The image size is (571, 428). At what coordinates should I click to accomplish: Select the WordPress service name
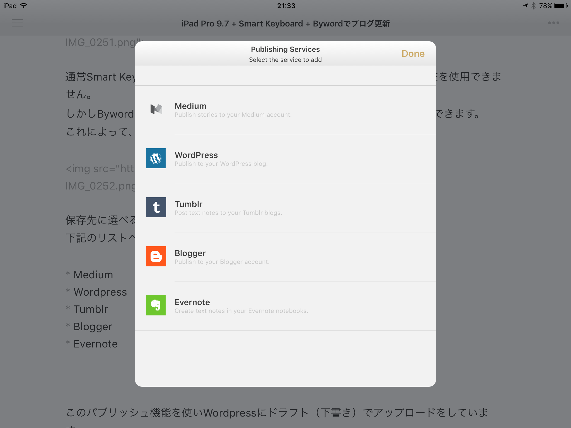[196, 155]
